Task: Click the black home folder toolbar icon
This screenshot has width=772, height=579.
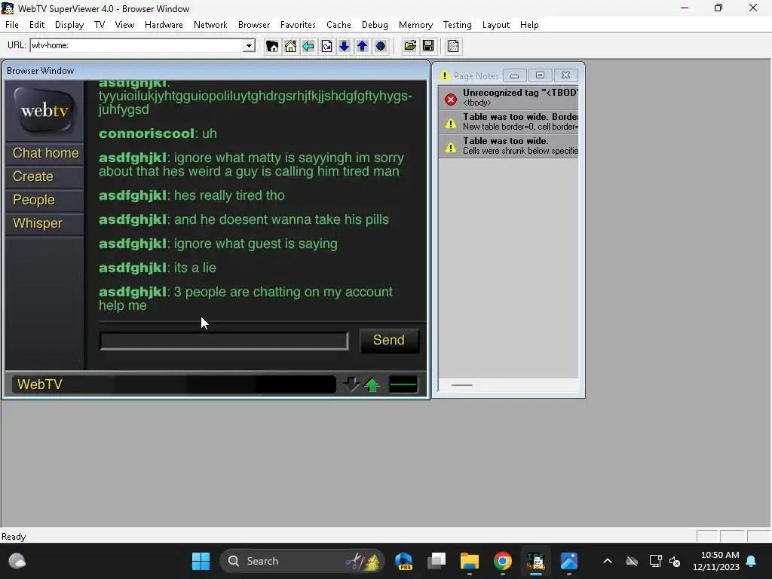Action: click(271, 46)
